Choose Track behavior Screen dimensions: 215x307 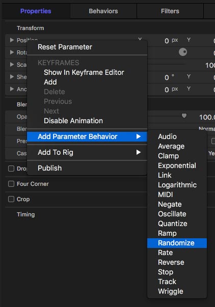click(177, 282)
